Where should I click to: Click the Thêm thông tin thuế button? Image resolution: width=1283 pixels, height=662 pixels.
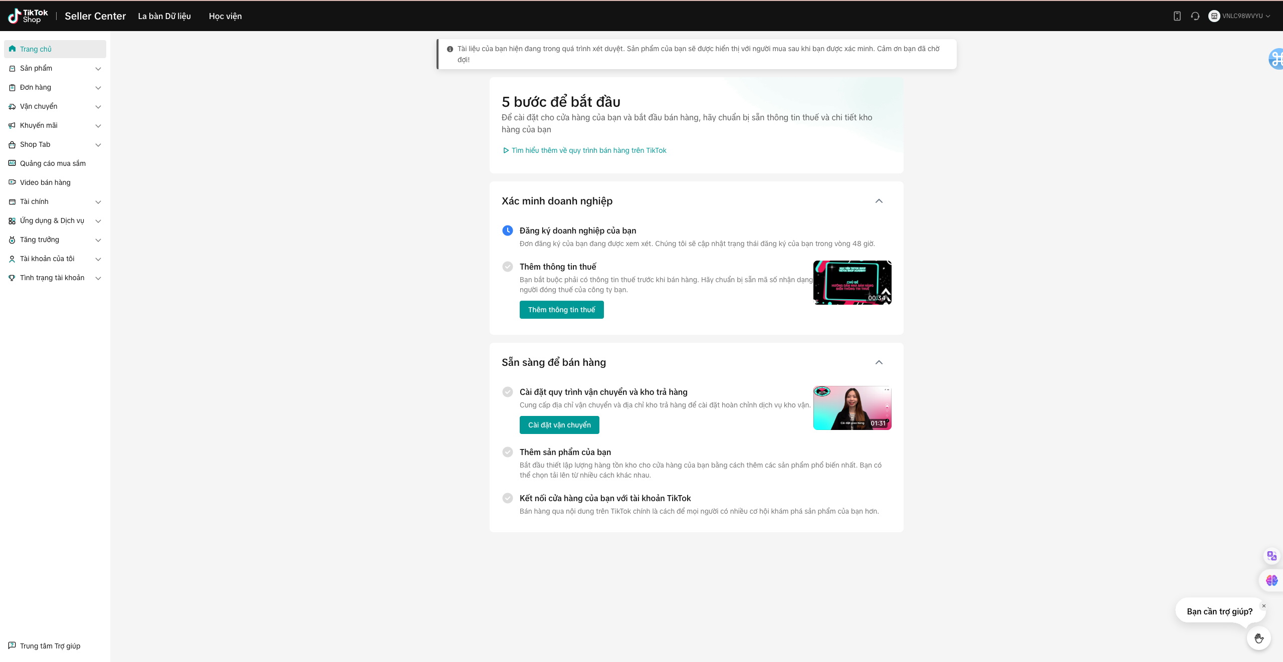click(561, 310)
